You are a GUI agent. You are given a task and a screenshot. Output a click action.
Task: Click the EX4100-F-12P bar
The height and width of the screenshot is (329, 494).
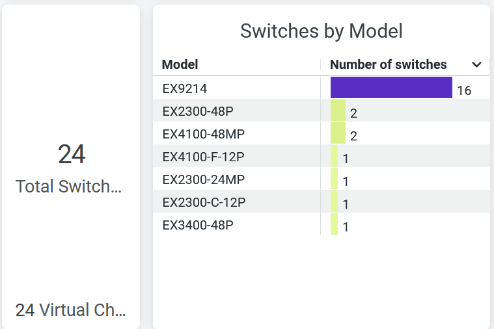[335, 157]
